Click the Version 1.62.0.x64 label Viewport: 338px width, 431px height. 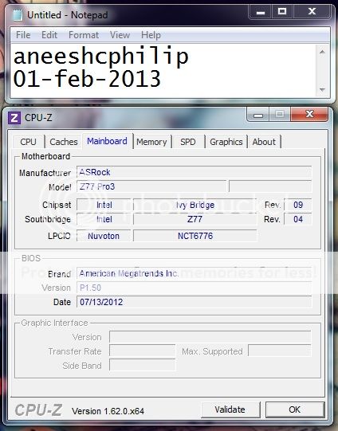108,411
